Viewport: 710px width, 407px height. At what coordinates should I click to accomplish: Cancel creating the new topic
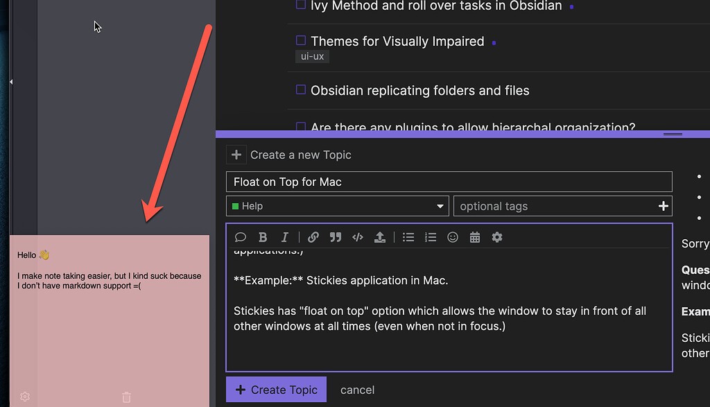pyautogui.click(x=357, y=390)
